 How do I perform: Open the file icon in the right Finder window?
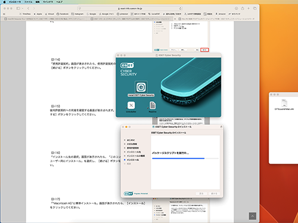click(x=284, y=103)
